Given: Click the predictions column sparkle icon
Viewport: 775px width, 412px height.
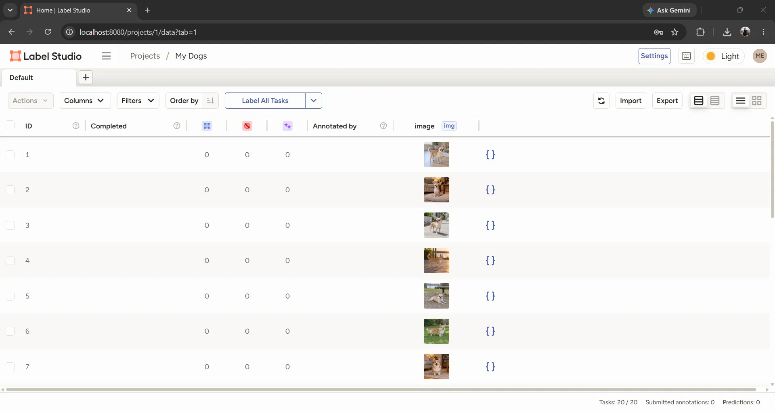Looking at the screenshot, I should point(287,126).
